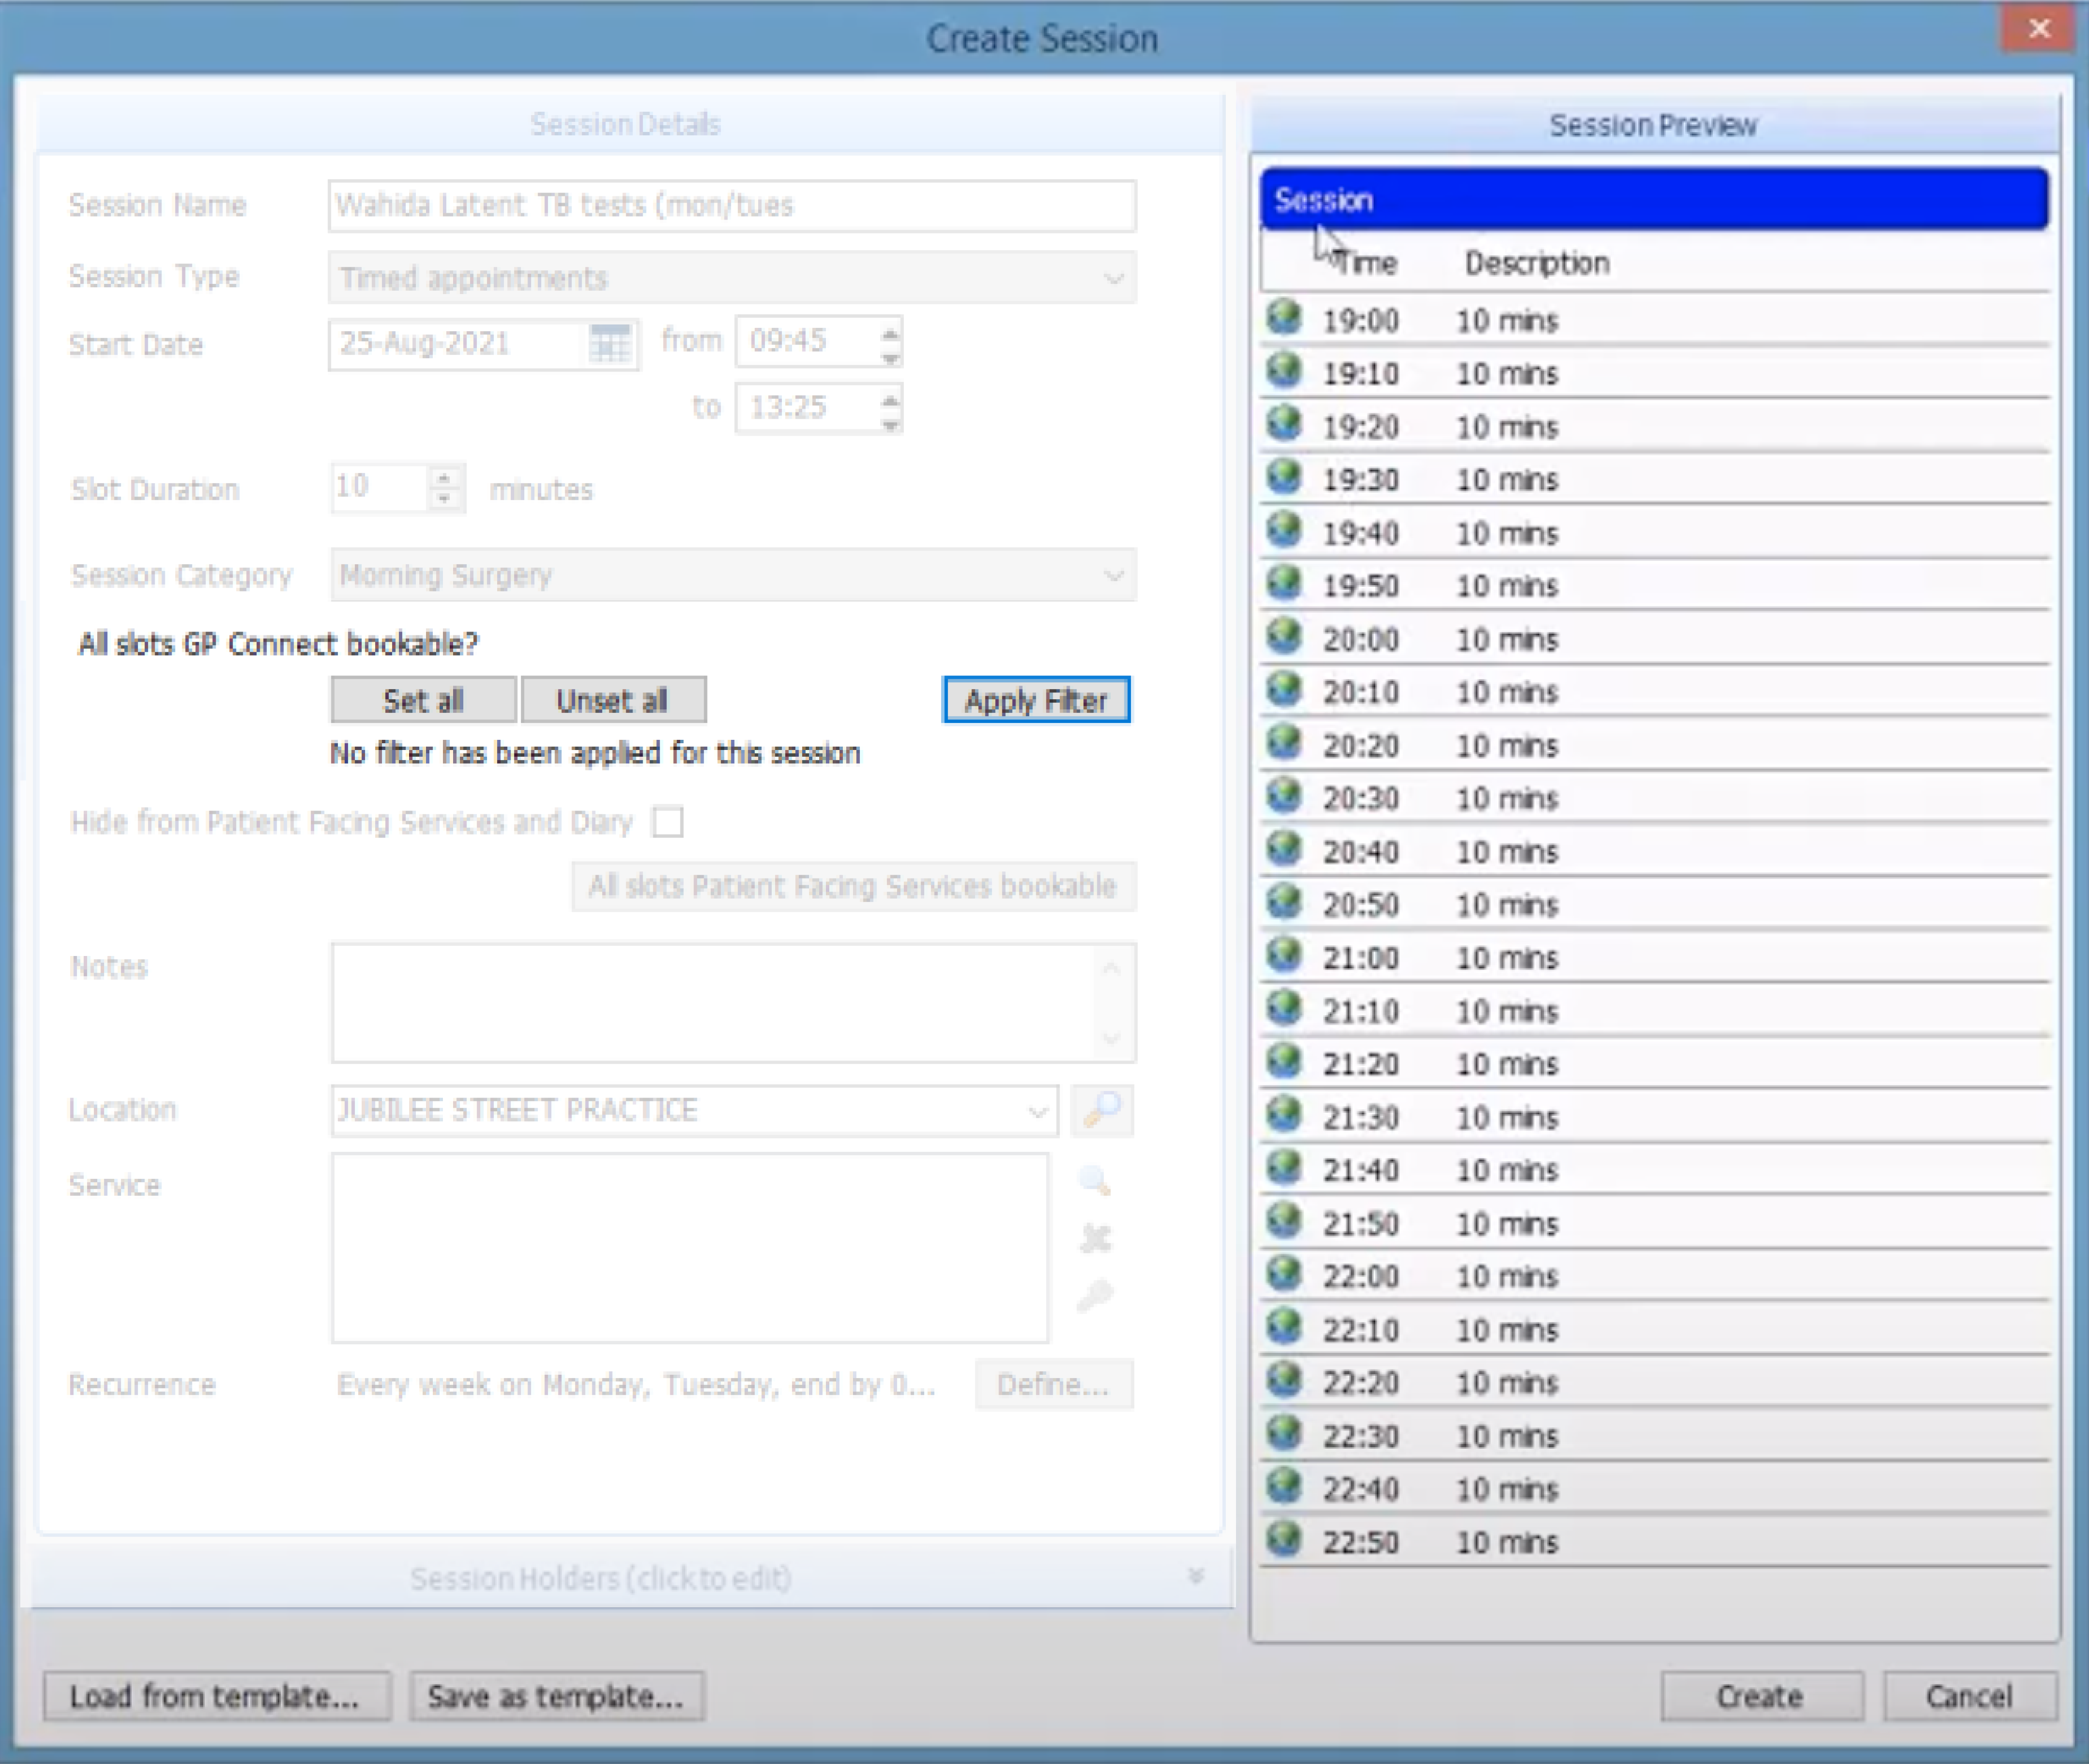The height and width of the screenshot is (1764, 2089).
Task: Click the globe icon for 21:00 slot
Action: click(1283, 955)
